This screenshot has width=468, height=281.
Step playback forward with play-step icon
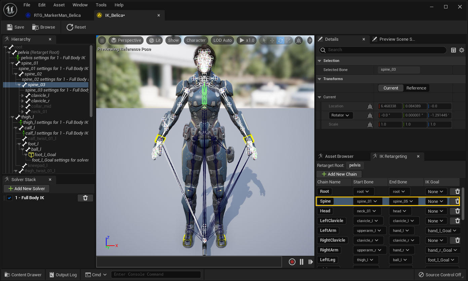click(311, 262)
